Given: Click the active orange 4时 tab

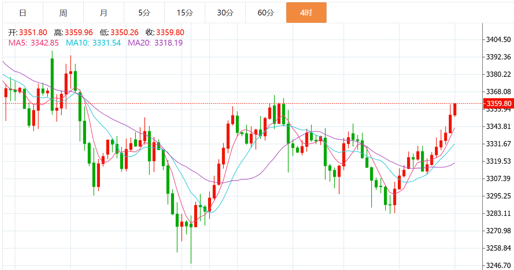Looking at the screenshot, I should click(x=306, y=13).
